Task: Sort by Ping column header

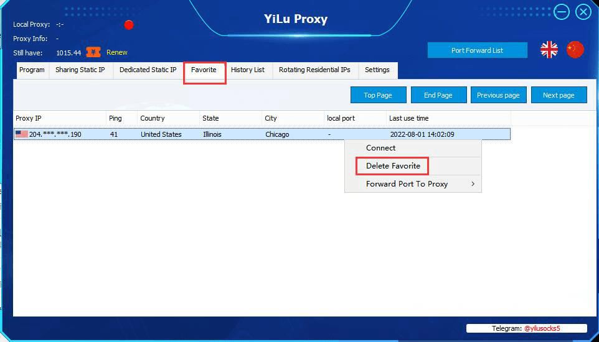Action: 122,118
